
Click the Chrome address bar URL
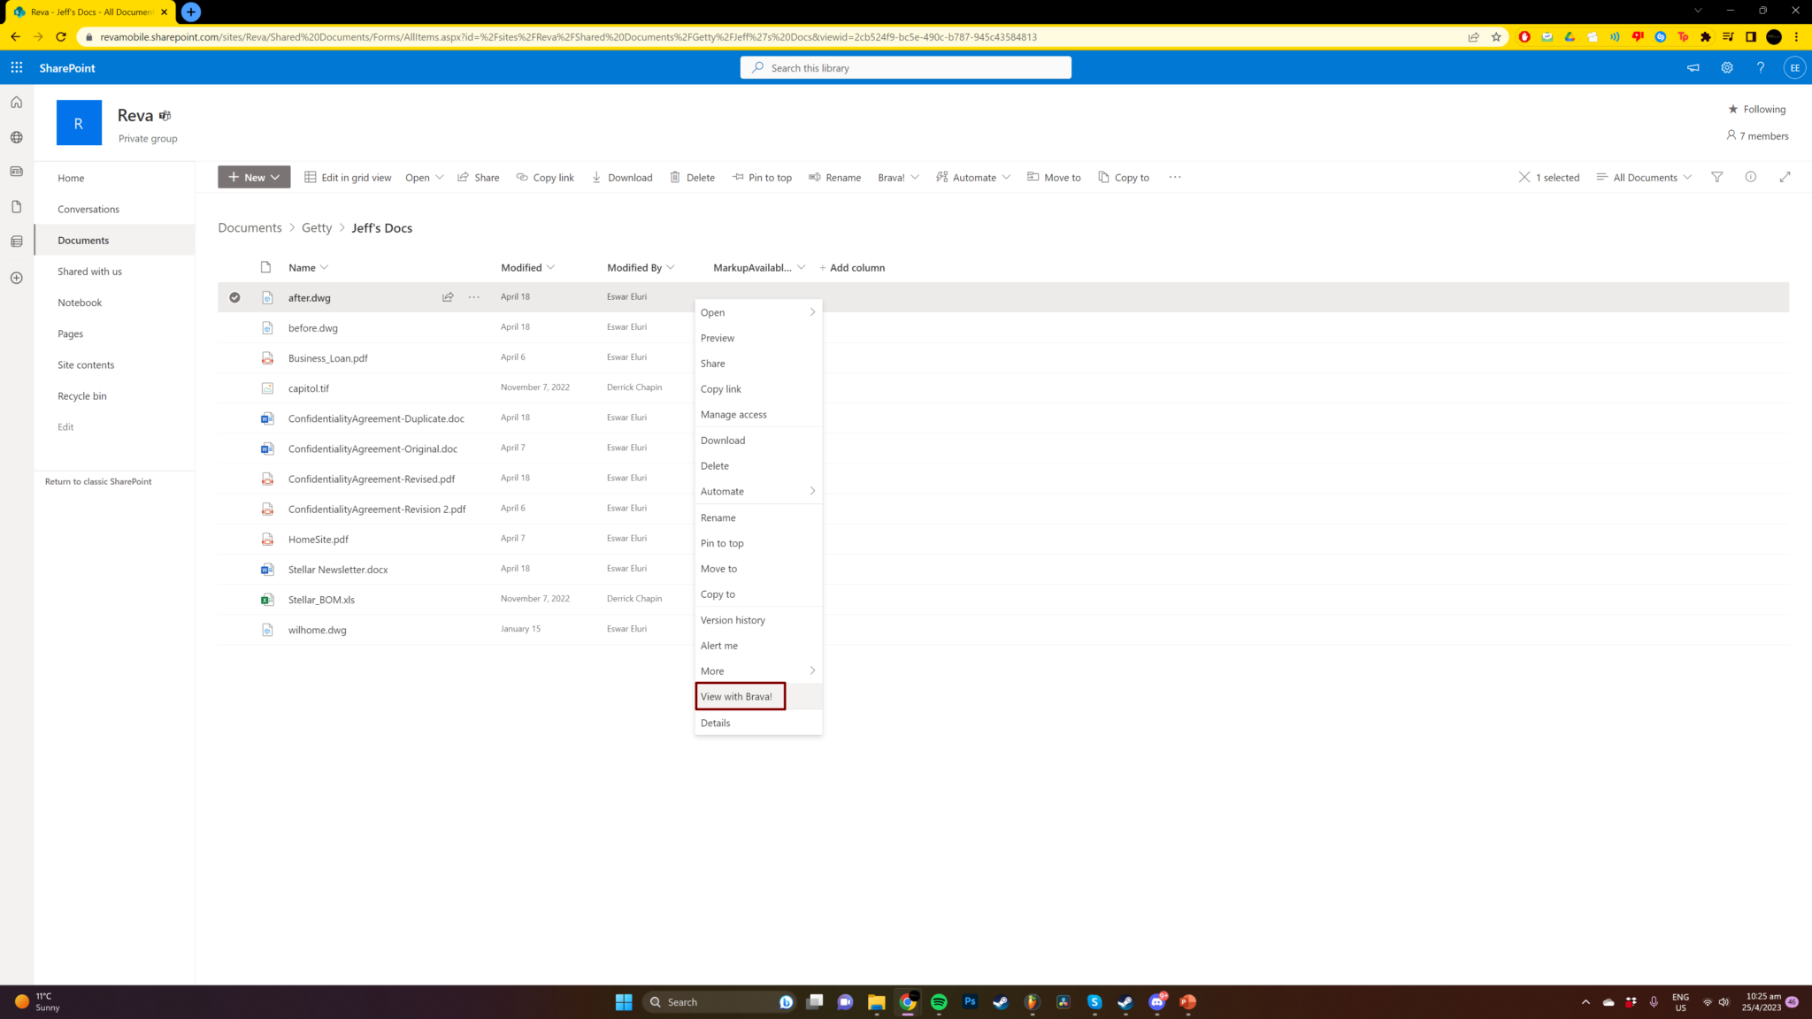coord(568,37)
